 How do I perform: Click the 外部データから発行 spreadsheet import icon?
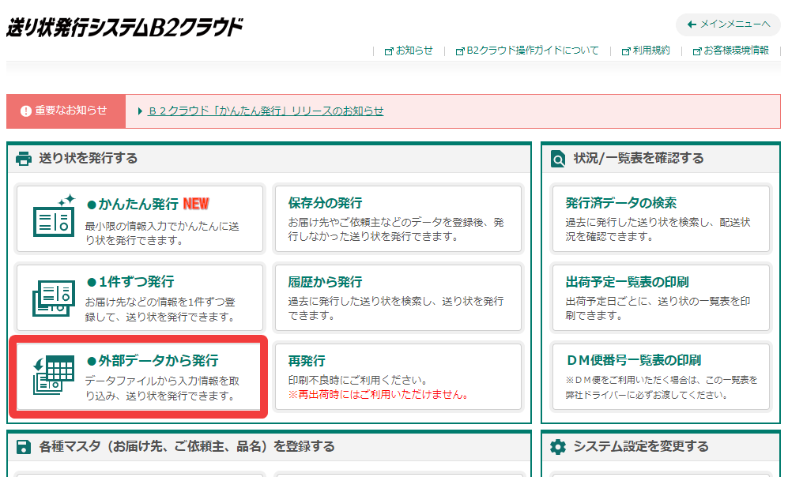54,375
